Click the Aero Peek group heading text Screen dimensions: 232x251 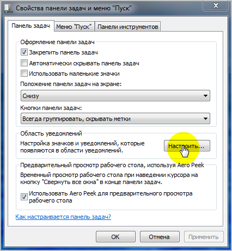[112, 165]
